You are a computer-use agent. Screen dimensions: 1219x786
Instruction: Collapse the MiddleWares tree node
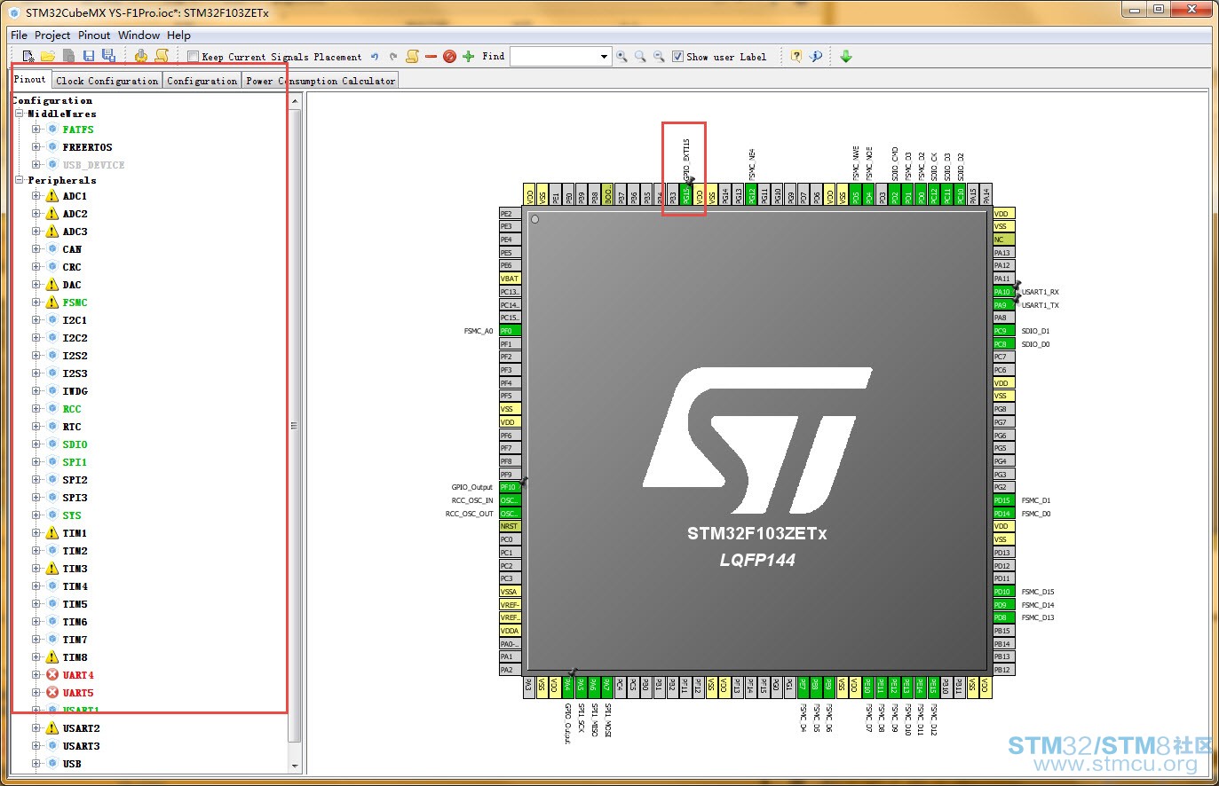20,114
